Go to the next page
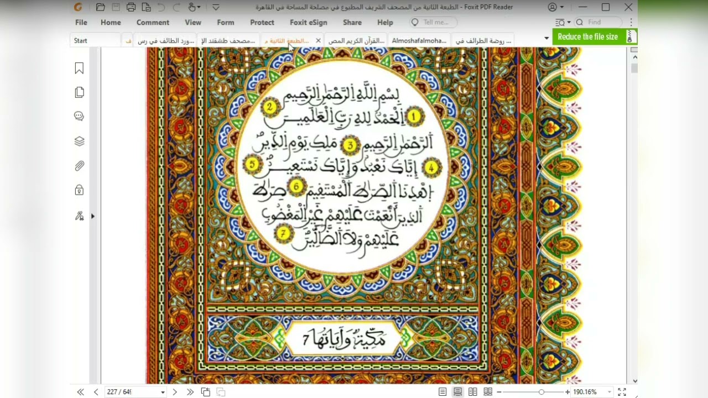Viewport: 708px width, 398px height. point(175,392)
